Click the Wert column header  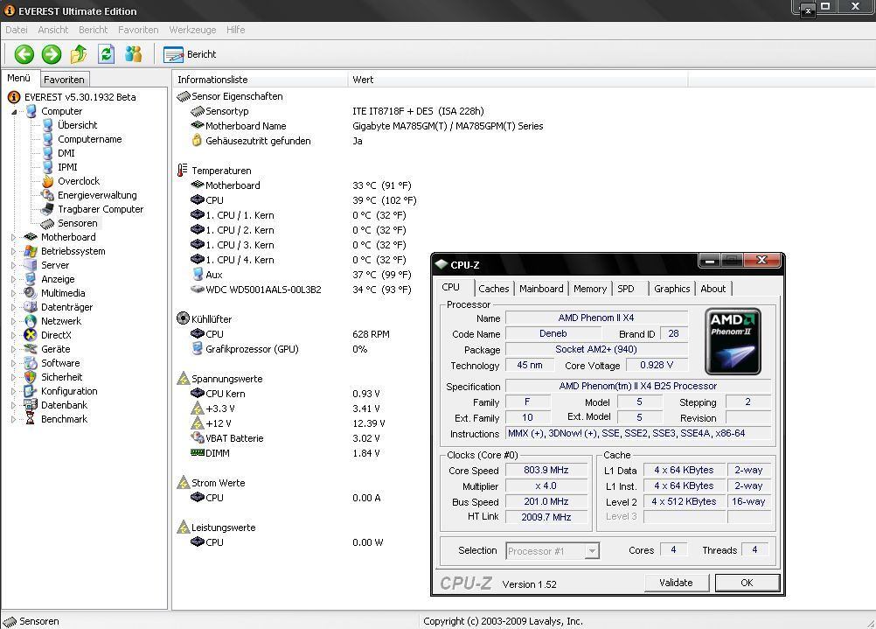point(518,80)
